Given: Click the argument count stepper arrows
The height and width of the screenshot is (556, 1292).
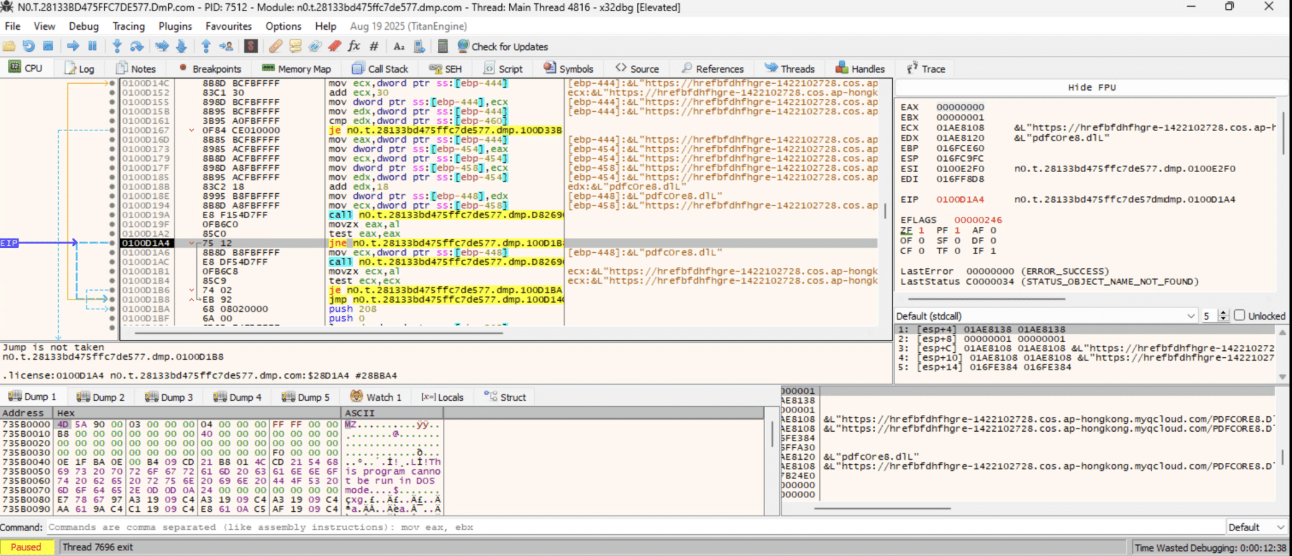Looking at the screenshot, I should point(1224,316).
